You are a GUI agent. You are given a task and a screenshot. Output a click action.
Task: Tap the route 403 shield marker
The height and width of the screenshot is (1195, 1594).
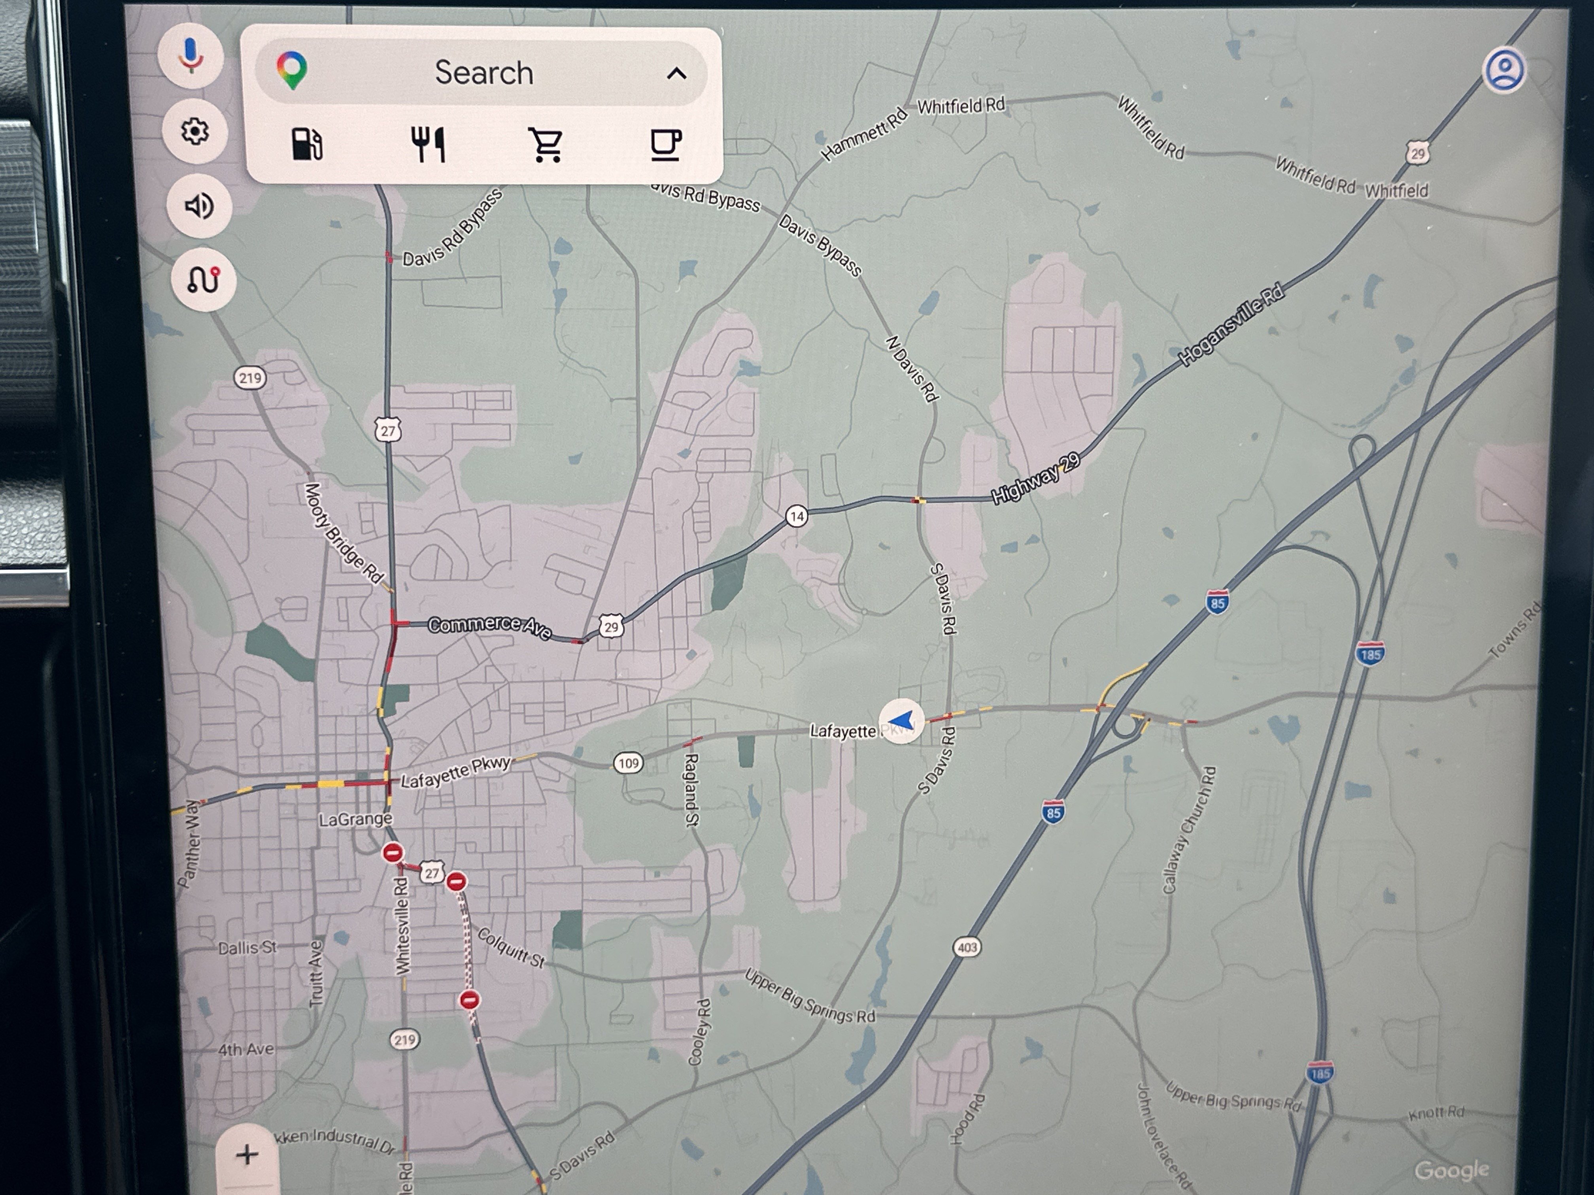pyautogui.click(x=967, y=946)
